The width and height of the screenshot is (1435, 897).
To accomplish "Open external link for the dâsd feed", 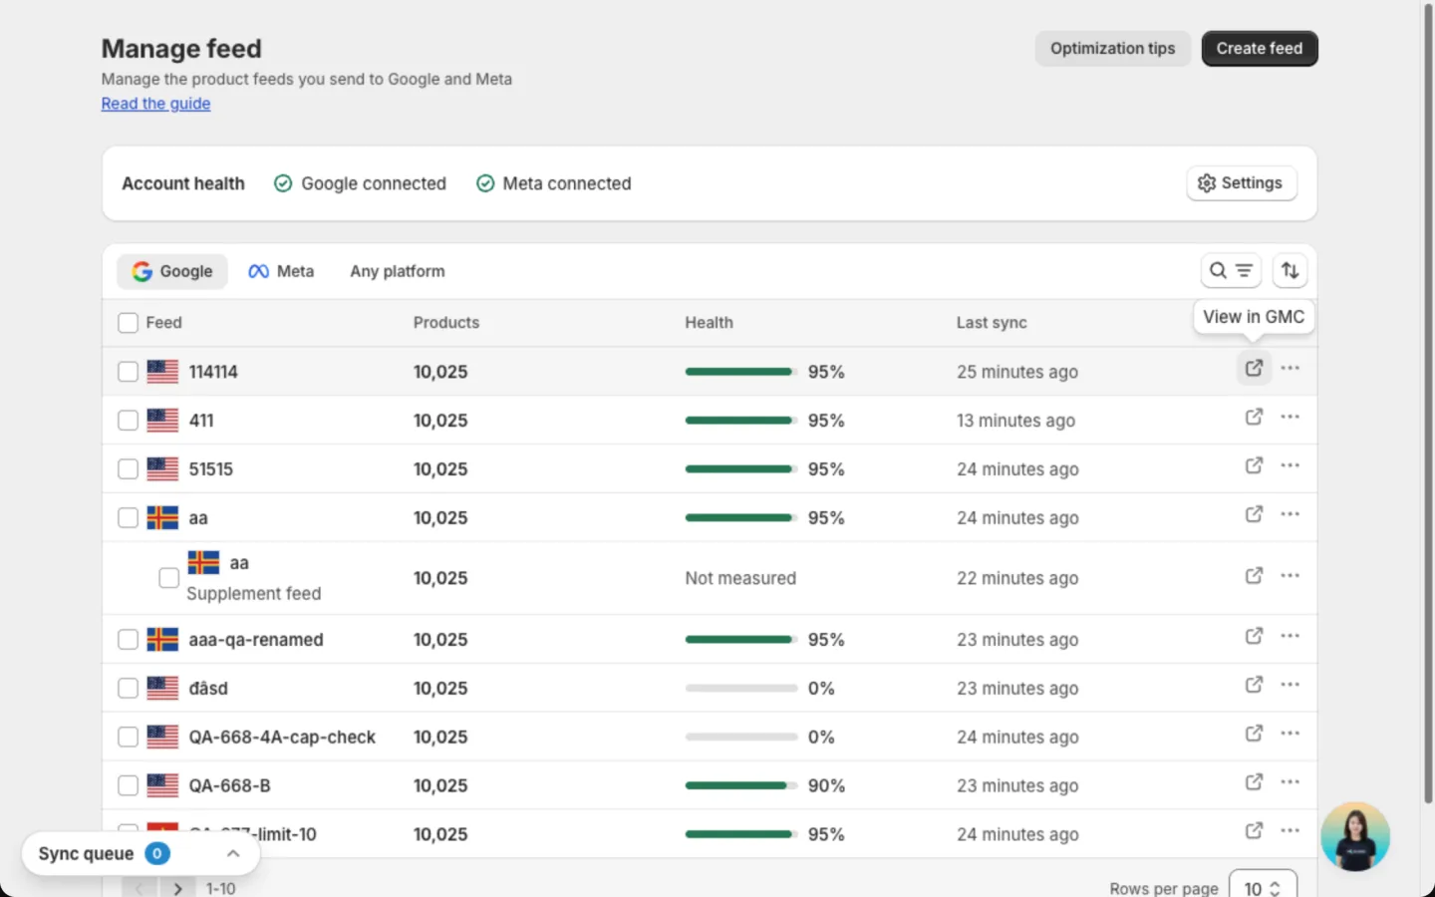I will tap(1254, 685).
